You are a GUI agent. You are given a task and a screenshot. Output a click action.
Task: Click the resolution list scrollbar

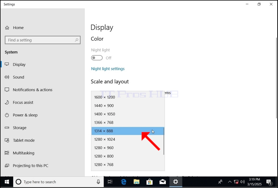pos(164,141)
